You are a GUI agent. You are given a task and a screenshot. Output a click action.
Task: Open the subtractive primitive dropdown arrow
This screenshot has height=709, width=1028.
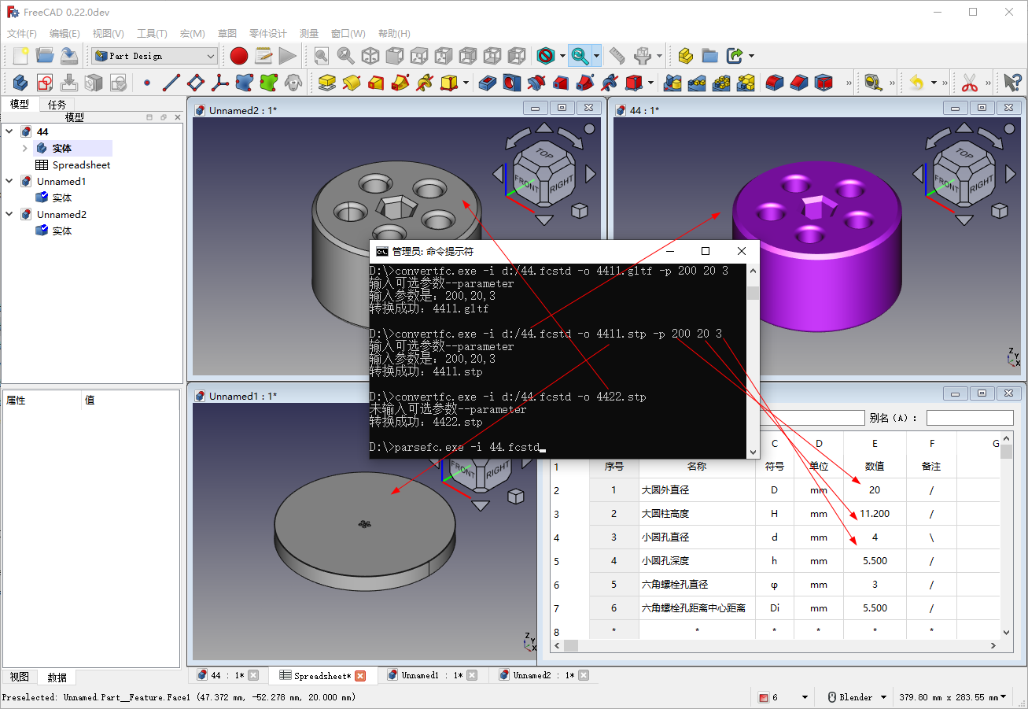pyautogui.click(x=652, y=82)
